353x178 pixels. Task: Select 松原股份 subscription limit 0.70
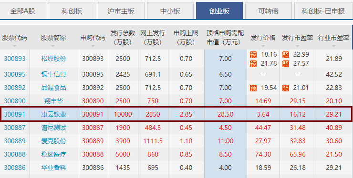tap(186, 59)
